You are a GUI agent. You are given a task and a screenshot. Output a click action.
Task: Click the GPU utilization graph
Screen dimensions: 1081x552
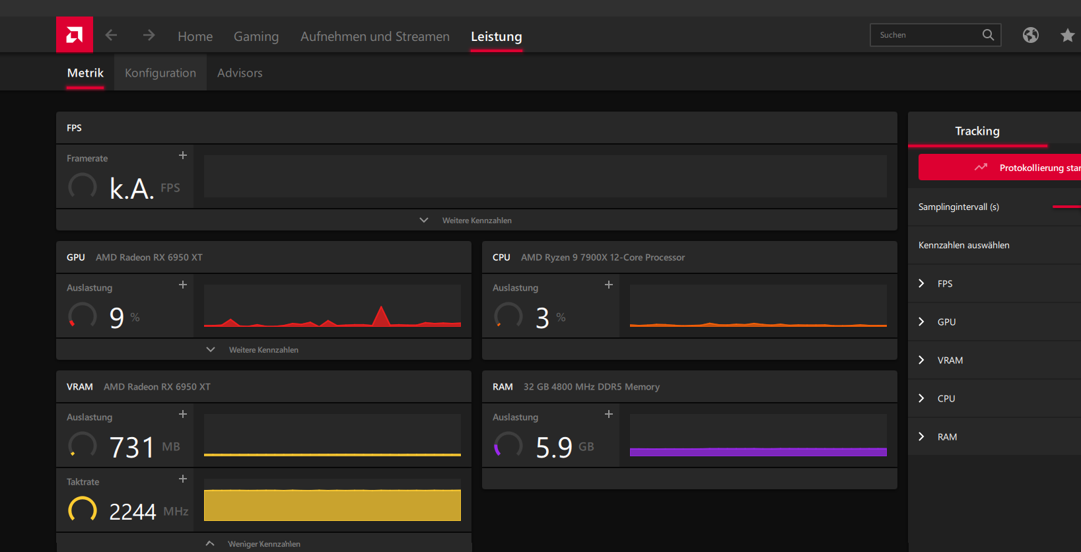pyautogui.click(x=332, y=306)
